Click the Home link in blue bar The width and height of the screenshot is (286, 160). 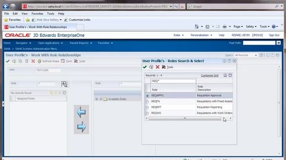(x=7, y=43)
